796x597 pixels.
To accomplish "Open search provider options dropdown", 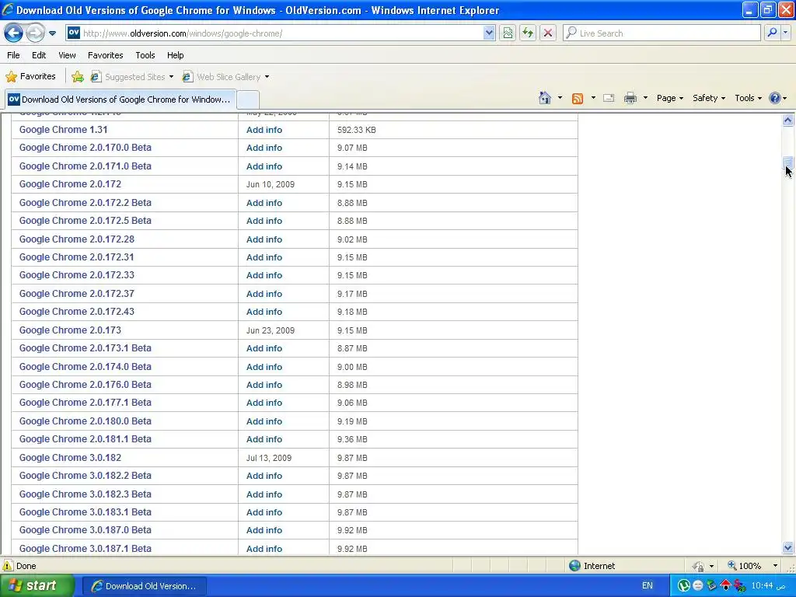I will click(x=785, y=33).
